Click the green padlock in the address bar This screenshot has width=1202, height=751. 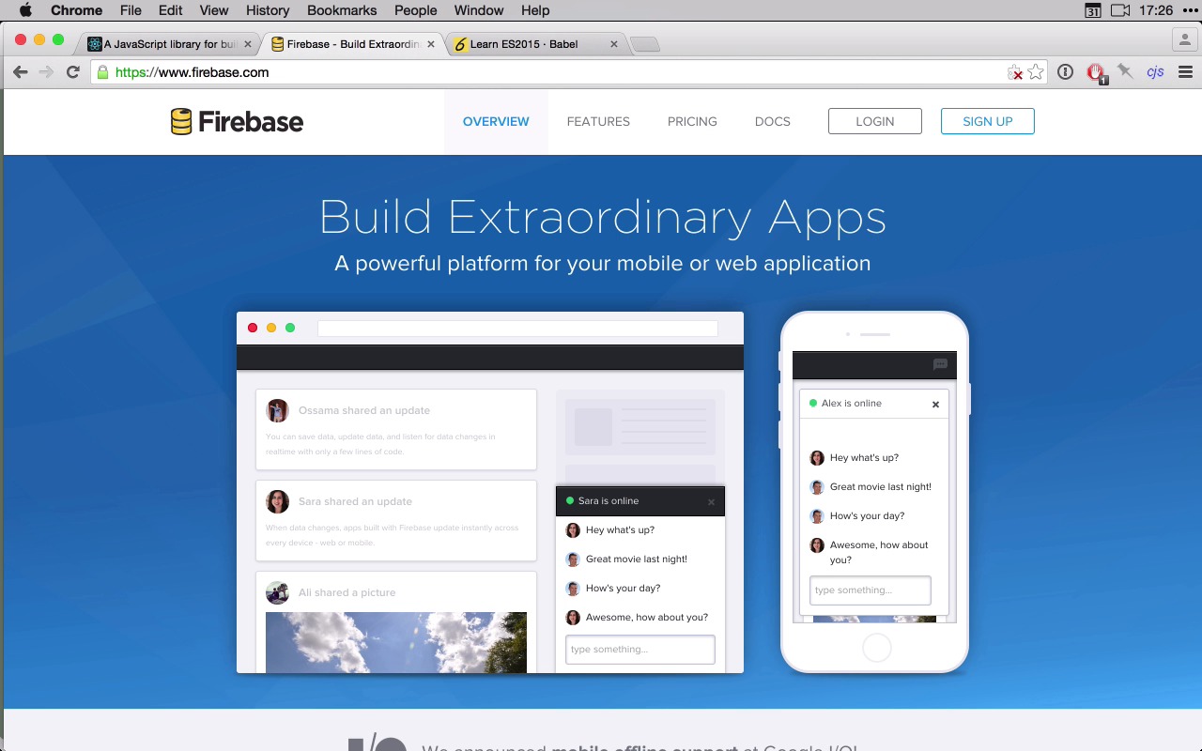(103, 72)
